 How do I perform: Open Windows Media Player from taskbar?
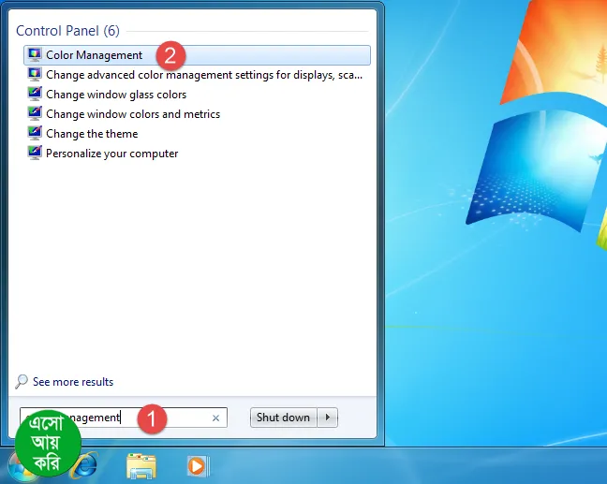(197, 464)
